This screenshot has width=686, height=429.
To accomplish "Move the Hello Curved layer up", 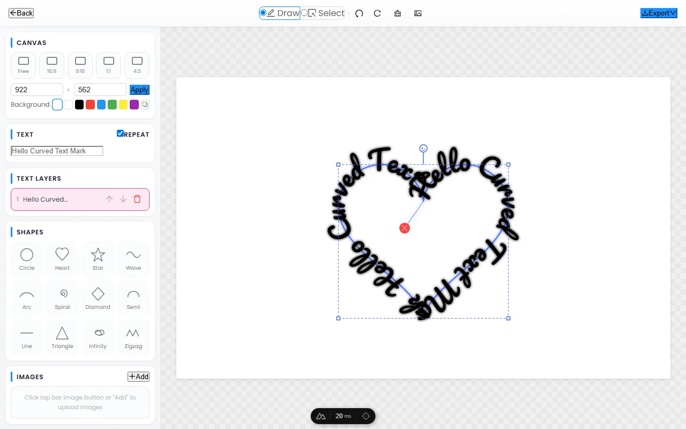I will [109, 199].
